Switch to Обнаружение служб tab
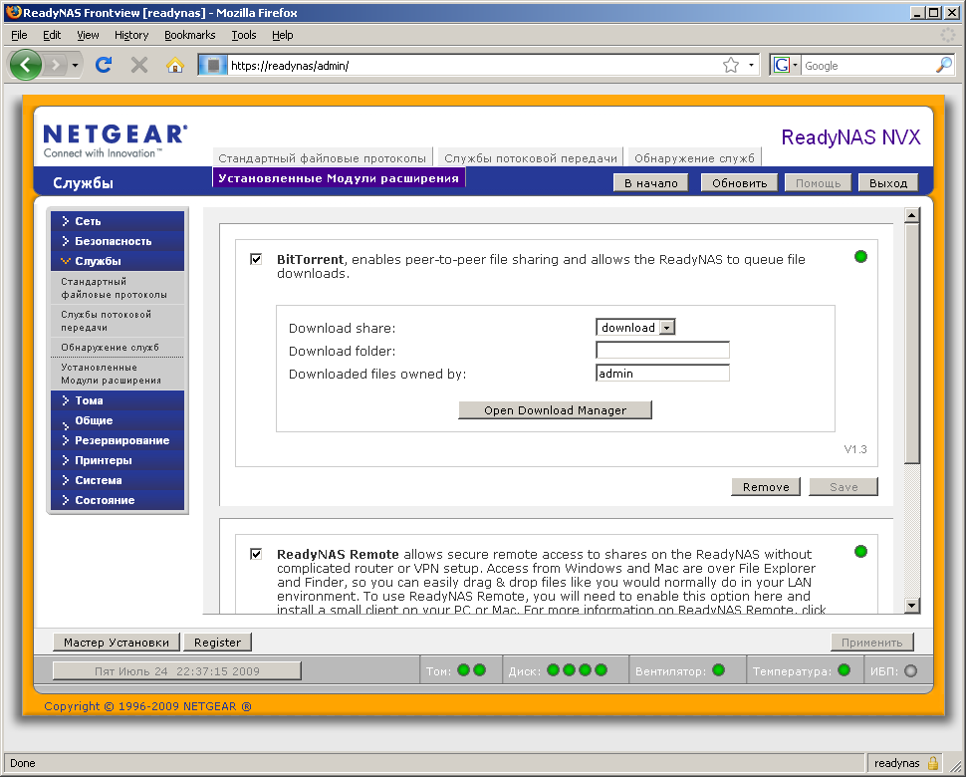The height and width of the screenshot is (777, 966). pyautogui.click(x=694, y=158)
